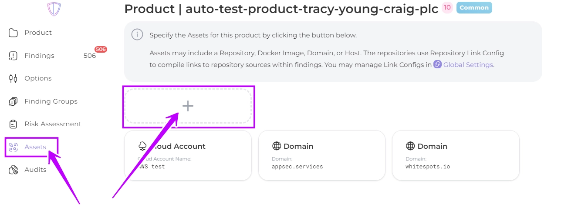Add a new asset with plus button

(x=188, y=106)
